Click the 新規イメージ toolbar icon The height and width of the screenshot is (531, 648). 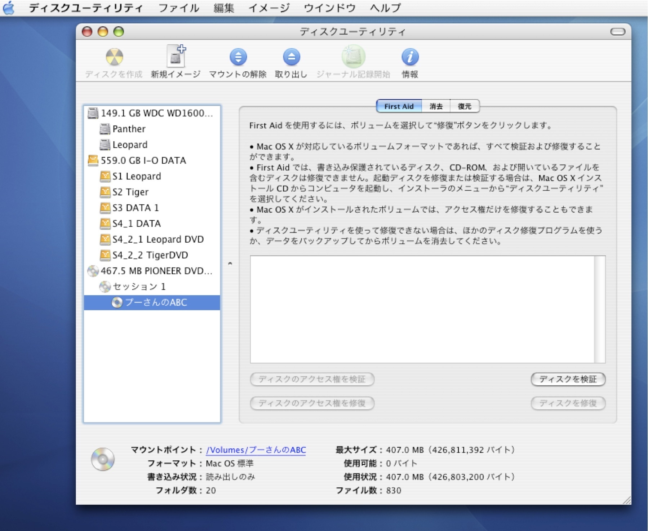point(176,58)
